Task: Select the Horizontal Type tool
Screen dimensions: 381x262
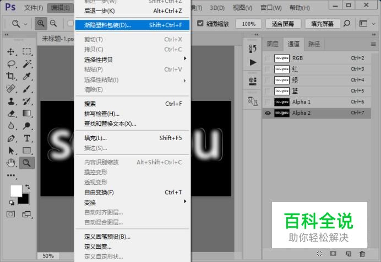Action: (x=27, y=138)
